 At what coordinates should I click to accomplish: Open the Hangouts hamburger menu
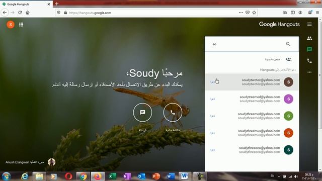click(309, 24)
